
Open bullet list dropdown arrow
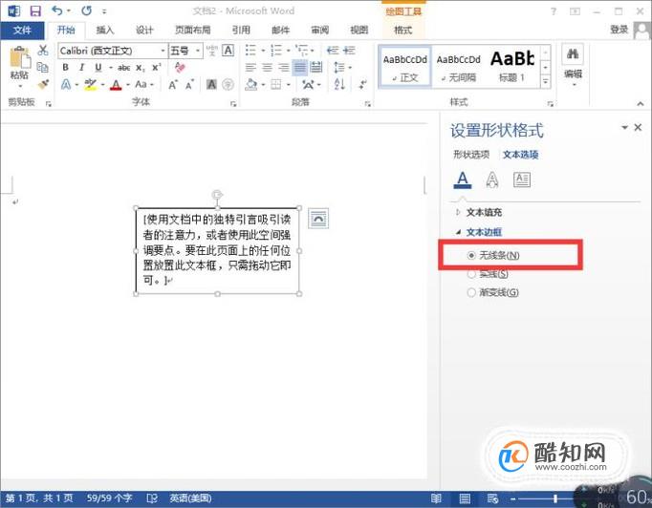click(263, 51)
